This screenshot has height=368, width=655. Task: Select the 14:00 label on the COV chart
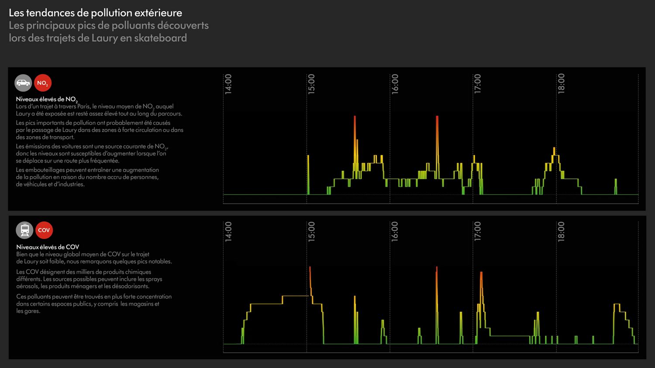tap(228, 232)
